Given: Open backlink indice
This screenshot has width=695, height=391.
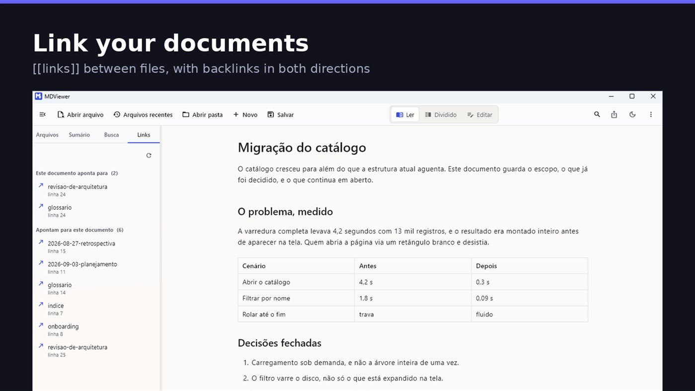Looking at the screenshot, I should click(96, 309).
